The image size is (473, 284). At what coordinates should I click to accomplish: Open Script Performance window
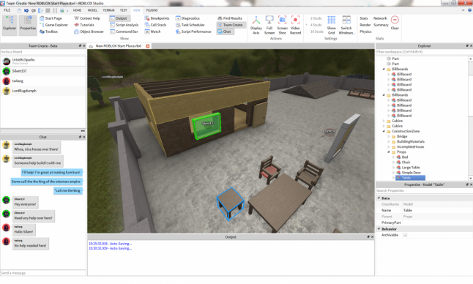pos(193,31)
